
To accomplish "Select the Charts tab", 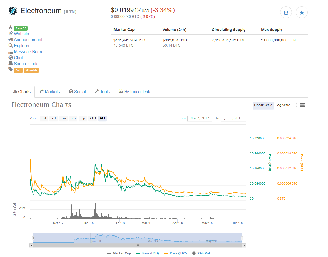I will click(x=22, y=92).
